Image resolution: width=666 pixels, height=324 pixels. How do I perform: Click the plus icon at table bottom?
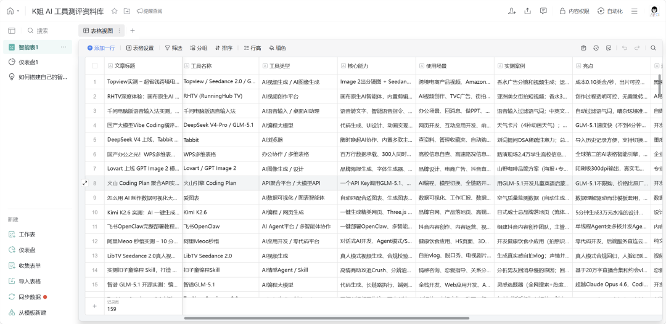pos(94,306)
